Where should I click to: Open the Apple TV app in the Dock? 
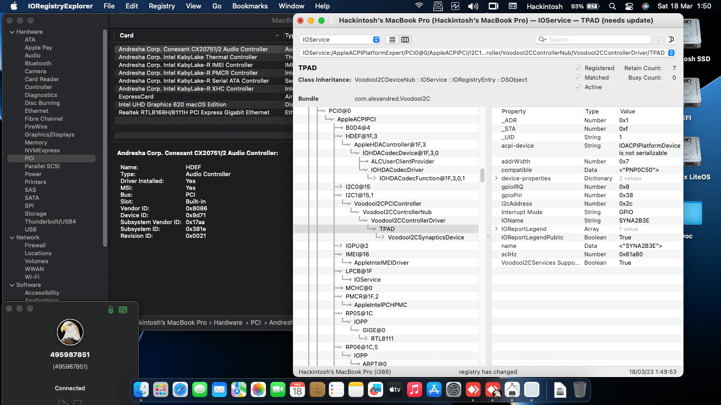[395, 390]
